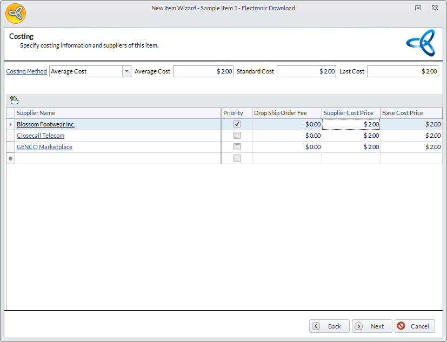Go Back to previous wizard step

pyautogui.click(x=329, y=326)
